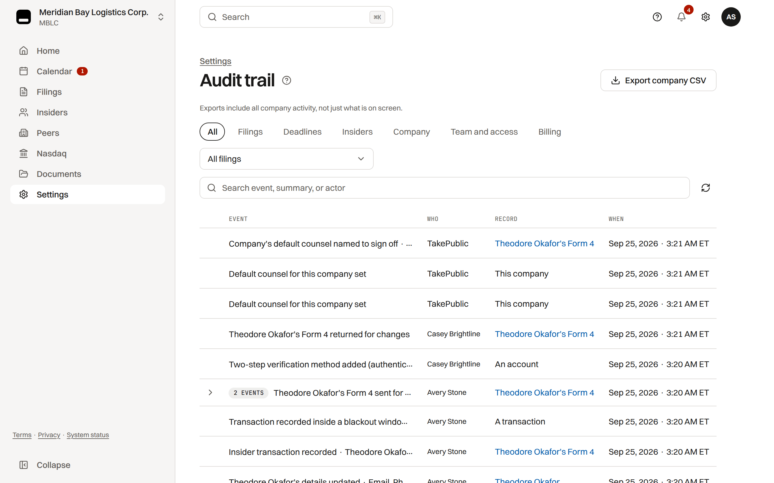Click Export company CSV button
Viewport: 774px width, 483px height.
658,81
